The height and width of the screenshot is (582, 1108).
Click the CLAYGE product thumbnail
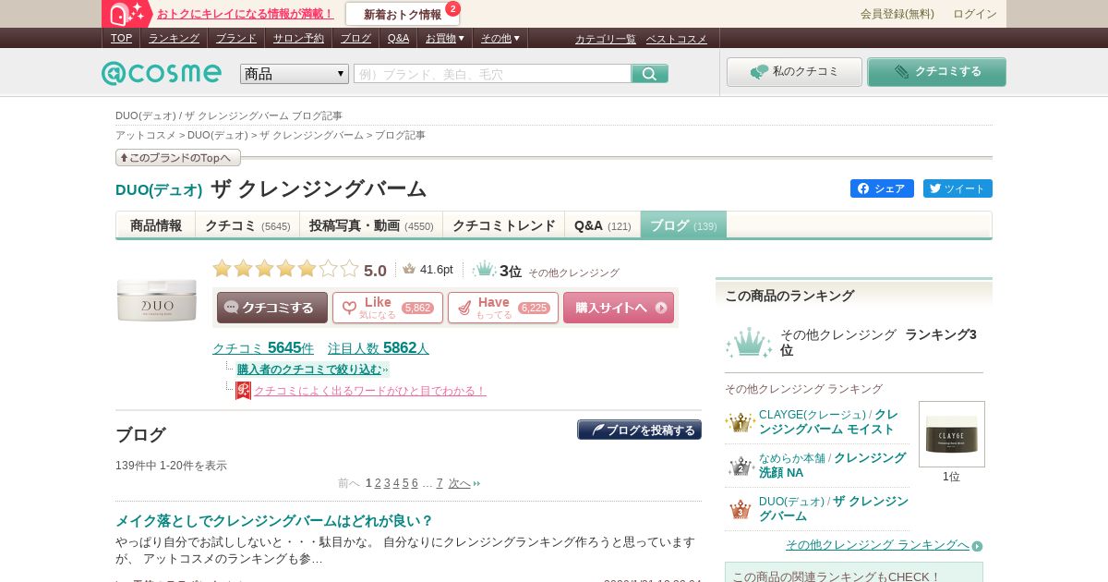coord(952,434)
